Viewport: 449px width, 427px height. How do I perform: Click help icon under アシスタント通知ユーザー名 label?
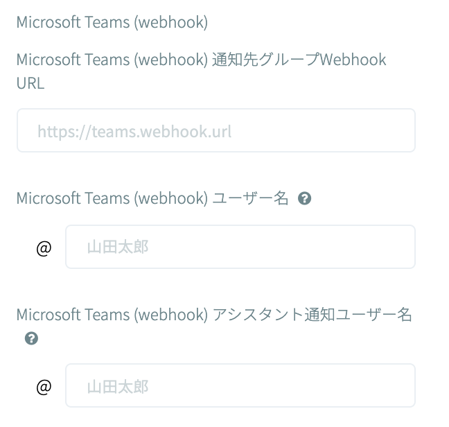(x=31, y=339)
